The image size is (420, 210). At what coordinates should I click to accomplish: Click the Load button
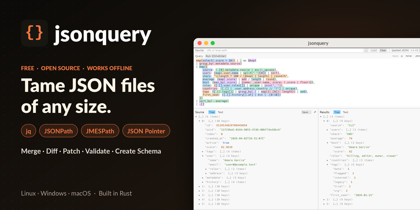374,51
